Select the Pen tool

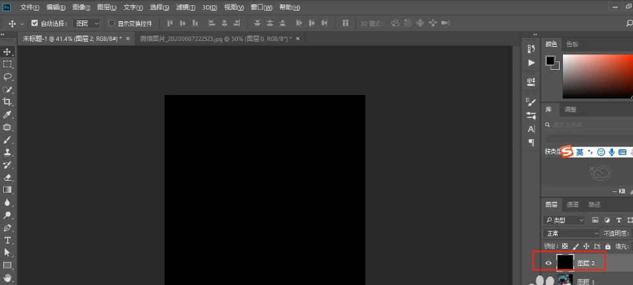7,228
